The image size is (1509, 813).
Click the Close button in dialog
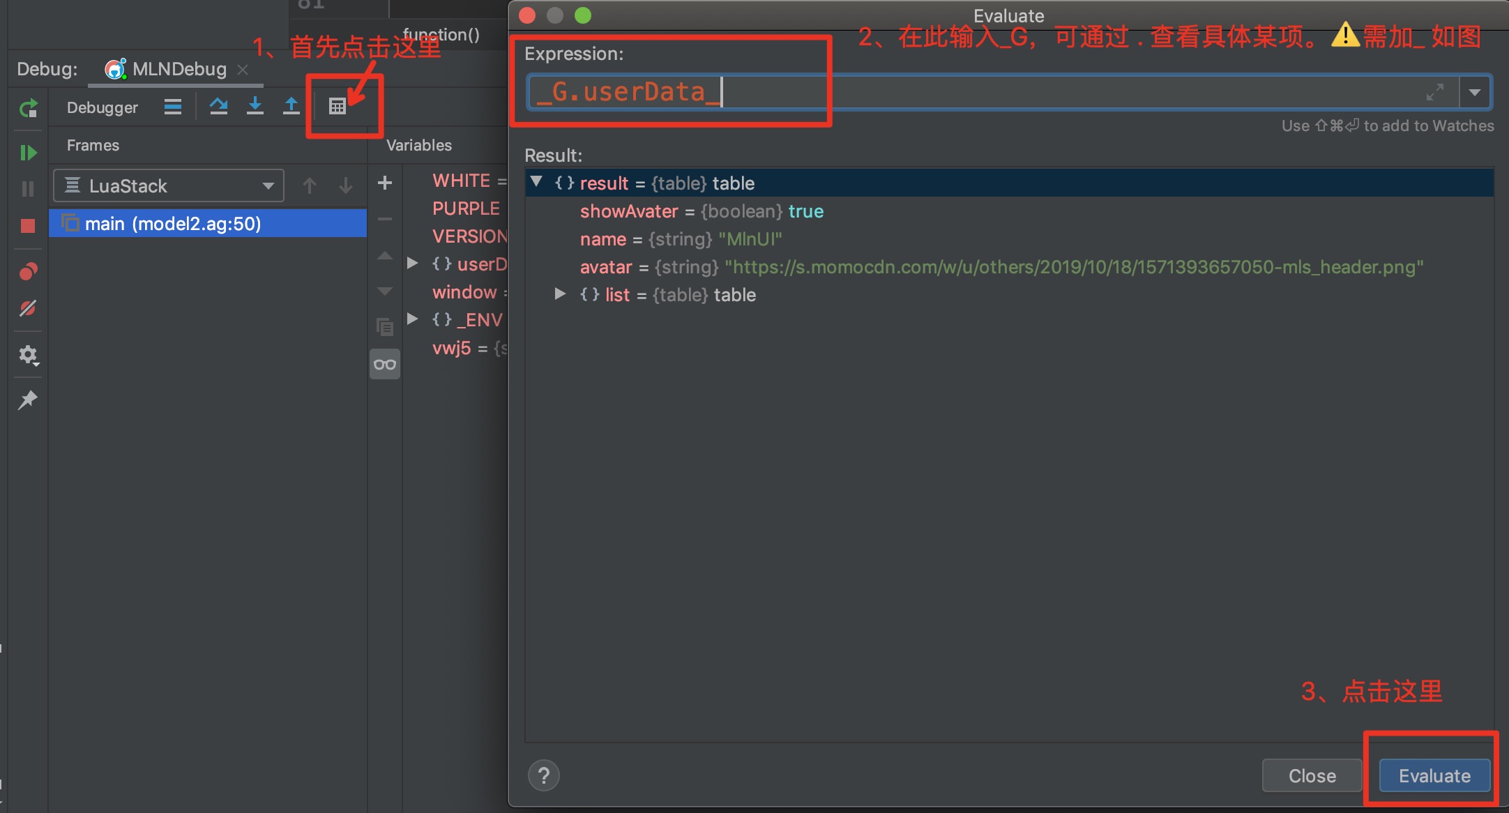point(1312,775)
